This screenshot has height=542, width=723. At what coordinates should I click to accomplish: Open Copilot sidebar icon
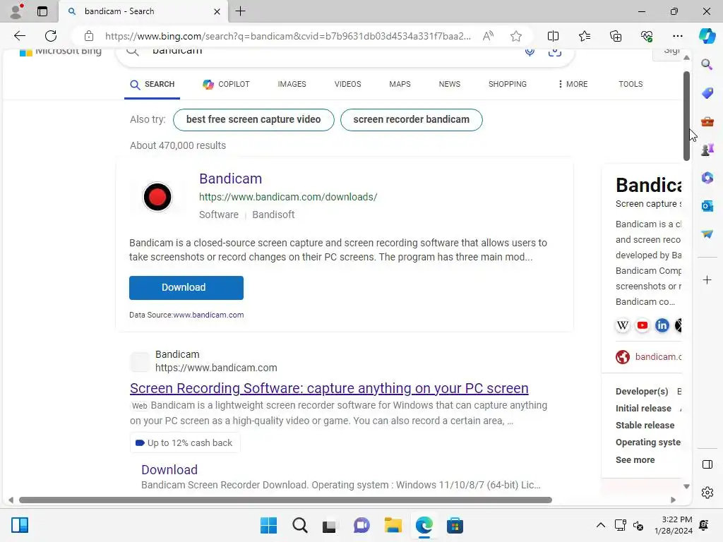[x=707, y=36]
